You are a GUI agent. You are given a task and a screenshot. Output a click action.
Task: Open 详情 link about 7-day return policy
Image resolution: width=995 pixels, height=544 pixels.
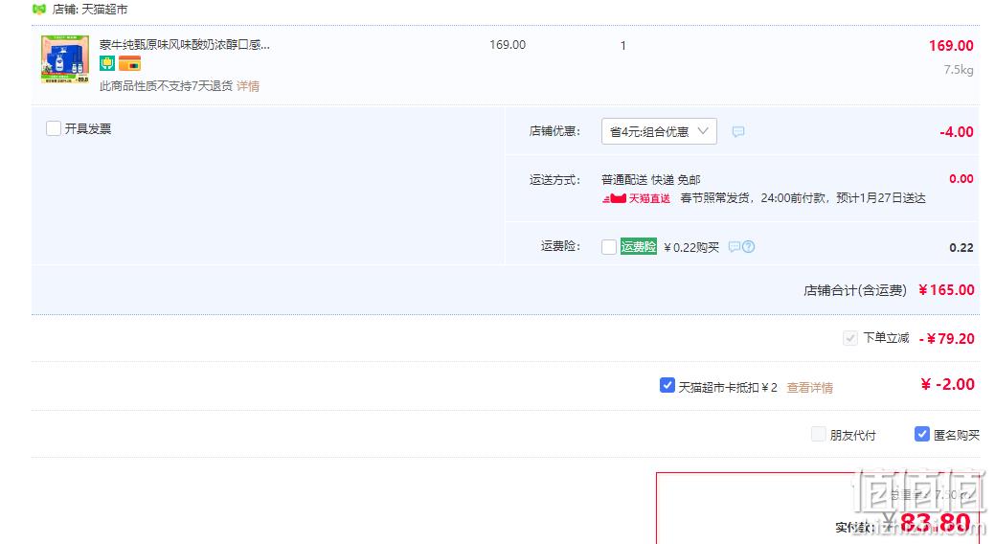248,85
